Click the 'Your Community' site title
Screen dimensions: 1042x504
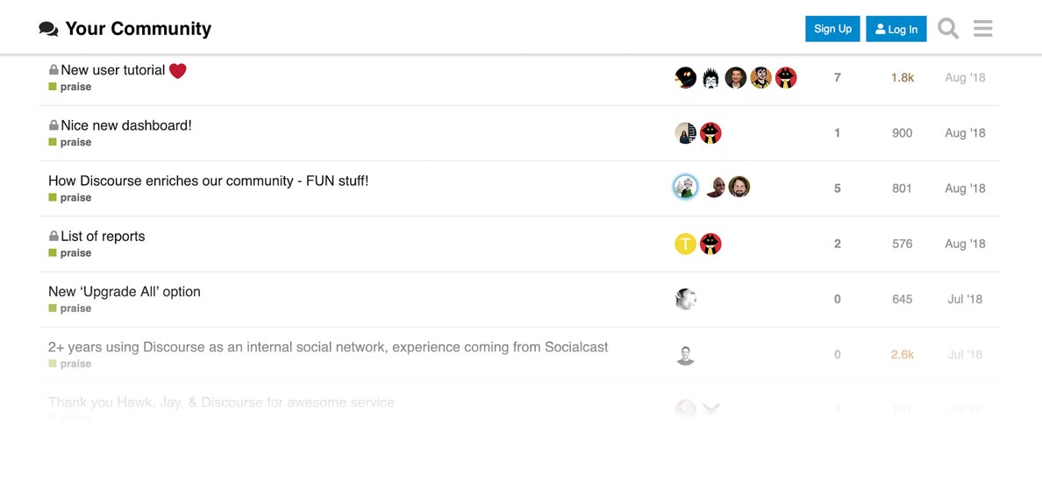pyautogui.click(x=138, y=29)
